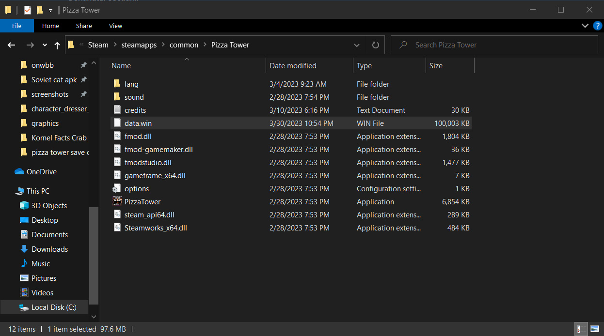Screen dimensions: 604x336
Task: Select the OneDrive cloud icon
Action: point(19,172)
